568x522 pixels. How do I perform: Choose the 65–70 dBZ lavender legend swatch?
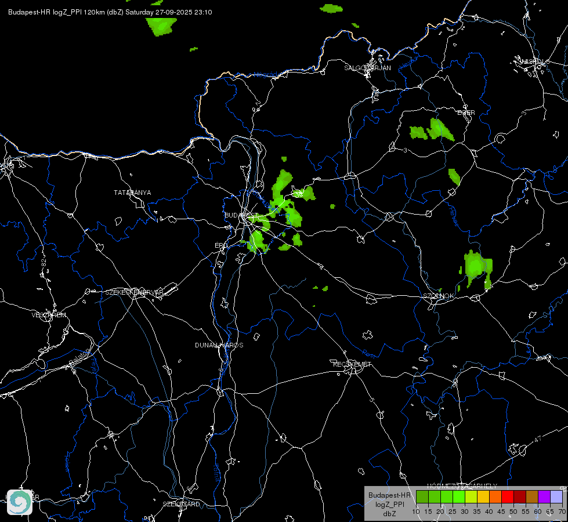click(556, 496)
